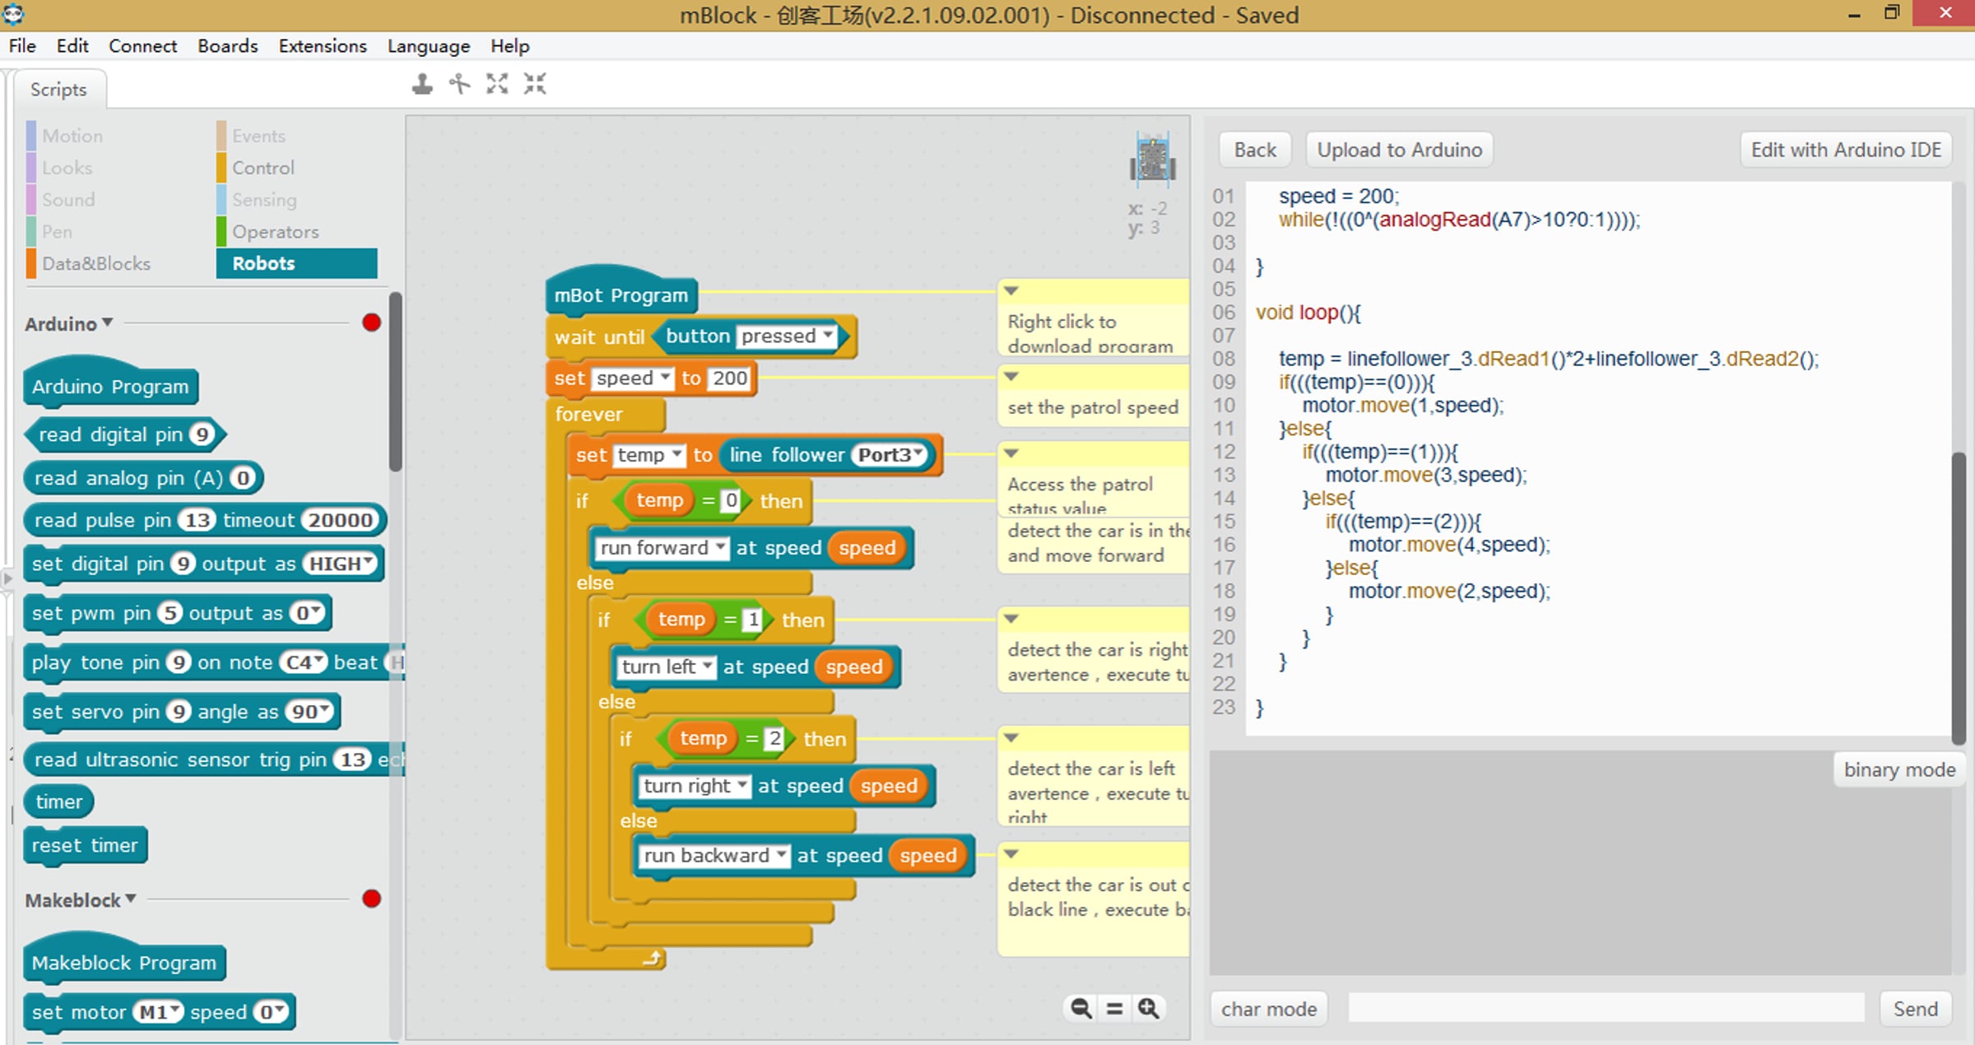Switch to binary mode

[1899, 769]
